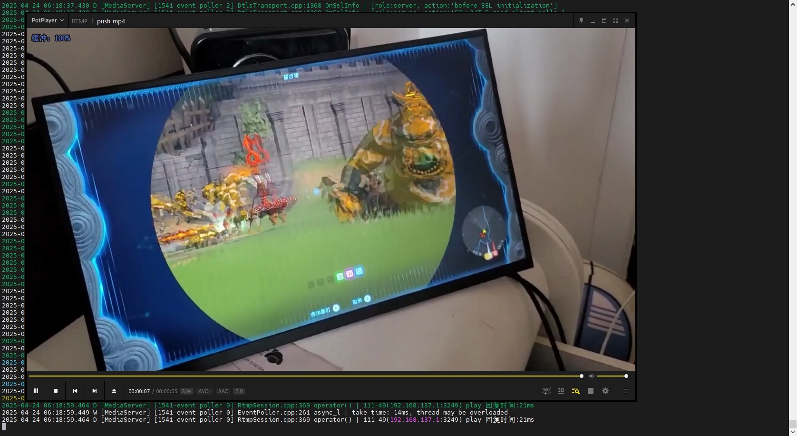Open the chapter/bookmark list icon
The image size is (797, 436).
point(591,391)
